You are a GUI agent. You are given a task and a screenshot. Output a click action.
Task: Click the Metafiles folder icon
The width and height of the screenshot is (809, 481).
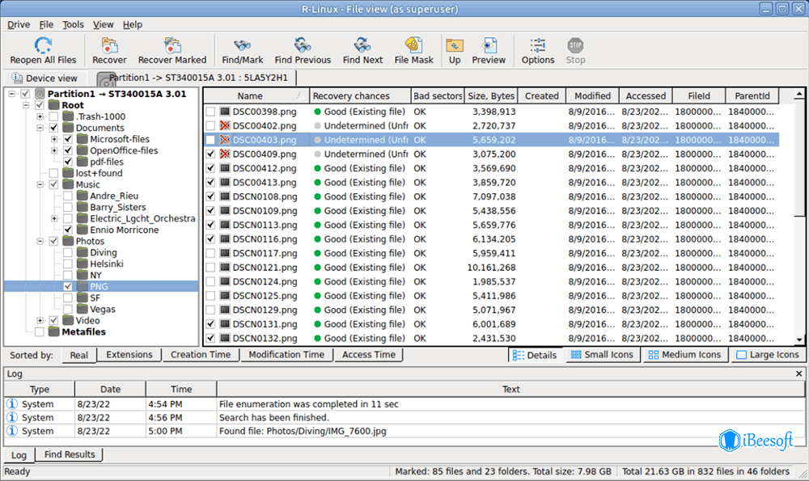tap(54, 331)
